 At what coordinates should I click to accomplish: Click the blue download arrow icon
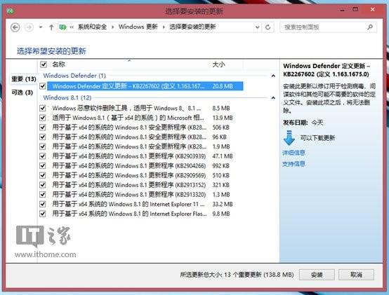289,138
